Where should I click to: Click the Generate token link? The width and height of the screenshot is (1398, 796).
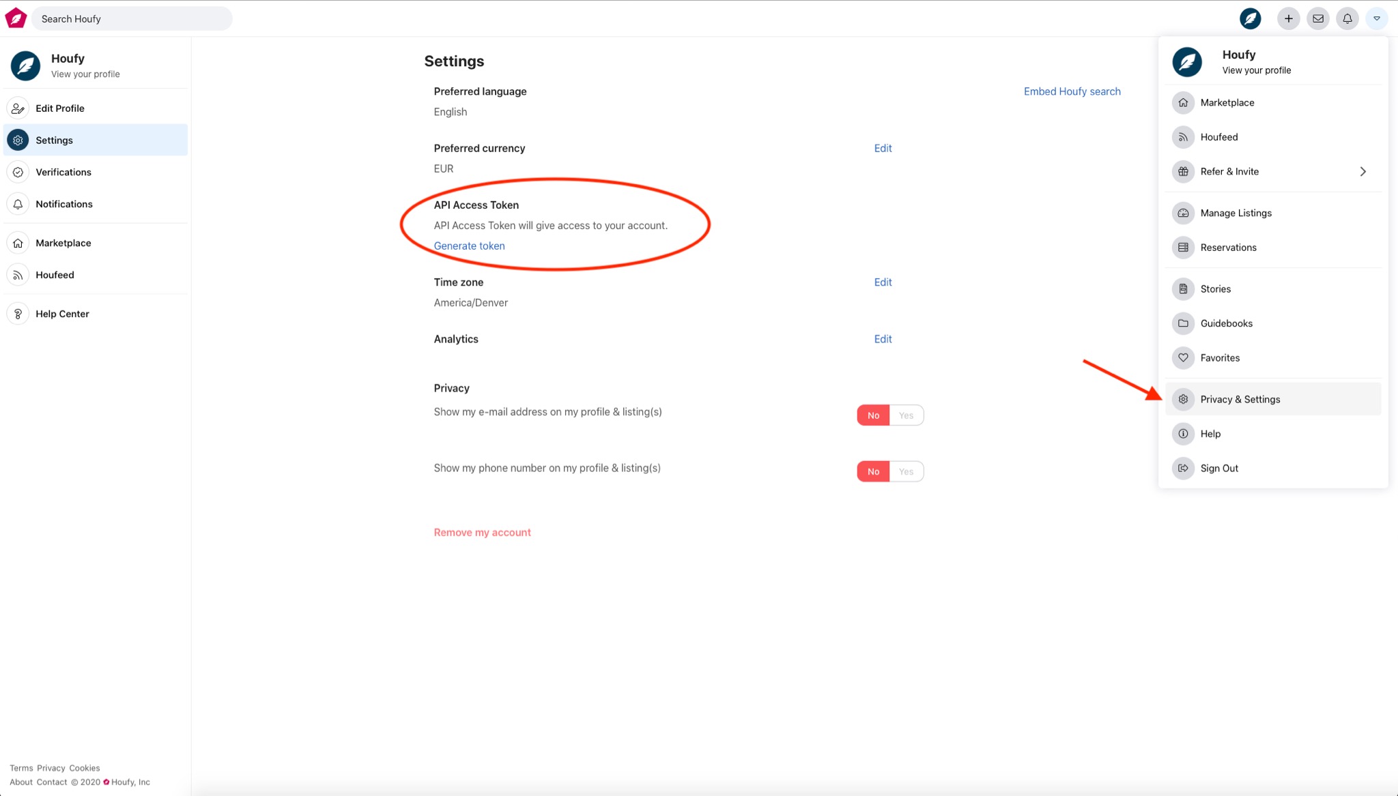click(469, 246)
